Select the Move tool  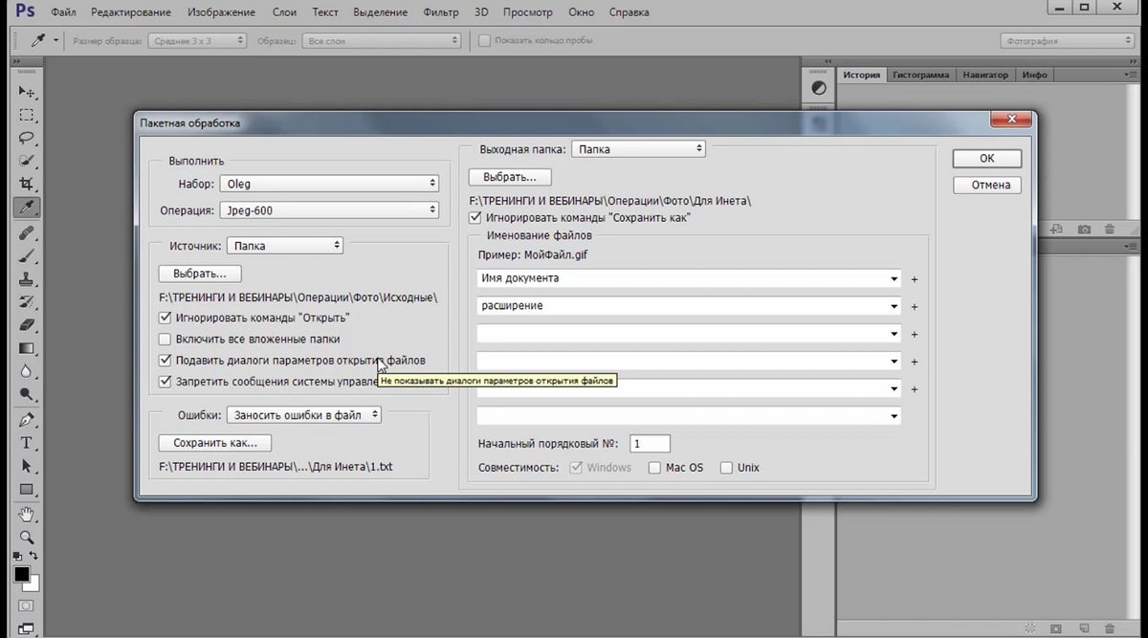[27, 93]
